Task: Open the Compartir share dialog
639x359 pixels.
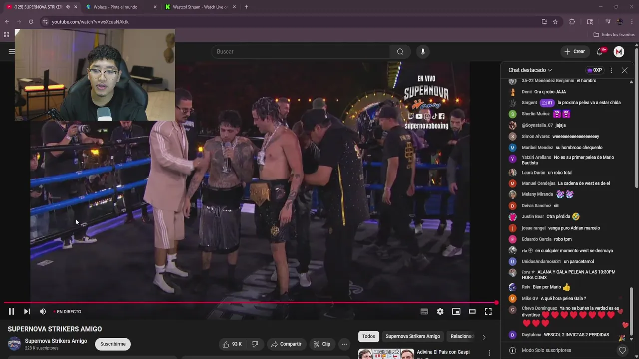Action: pos(286,344)
